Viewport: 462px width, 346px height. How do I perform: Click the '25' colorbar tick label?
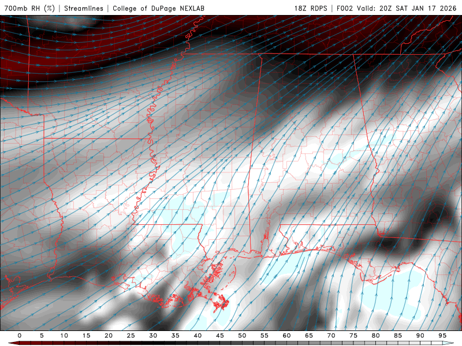(x=131, y=336)
